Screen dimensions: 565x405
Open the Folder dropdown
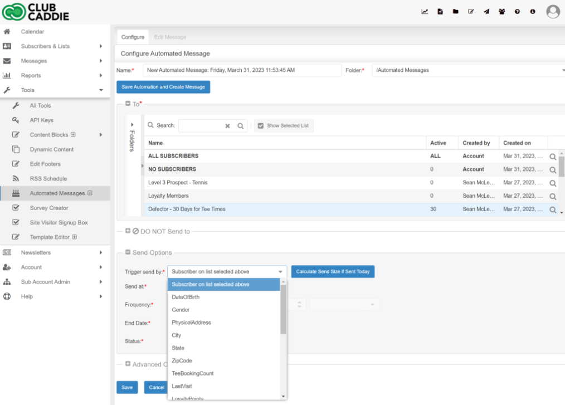(x=469, y=70)
